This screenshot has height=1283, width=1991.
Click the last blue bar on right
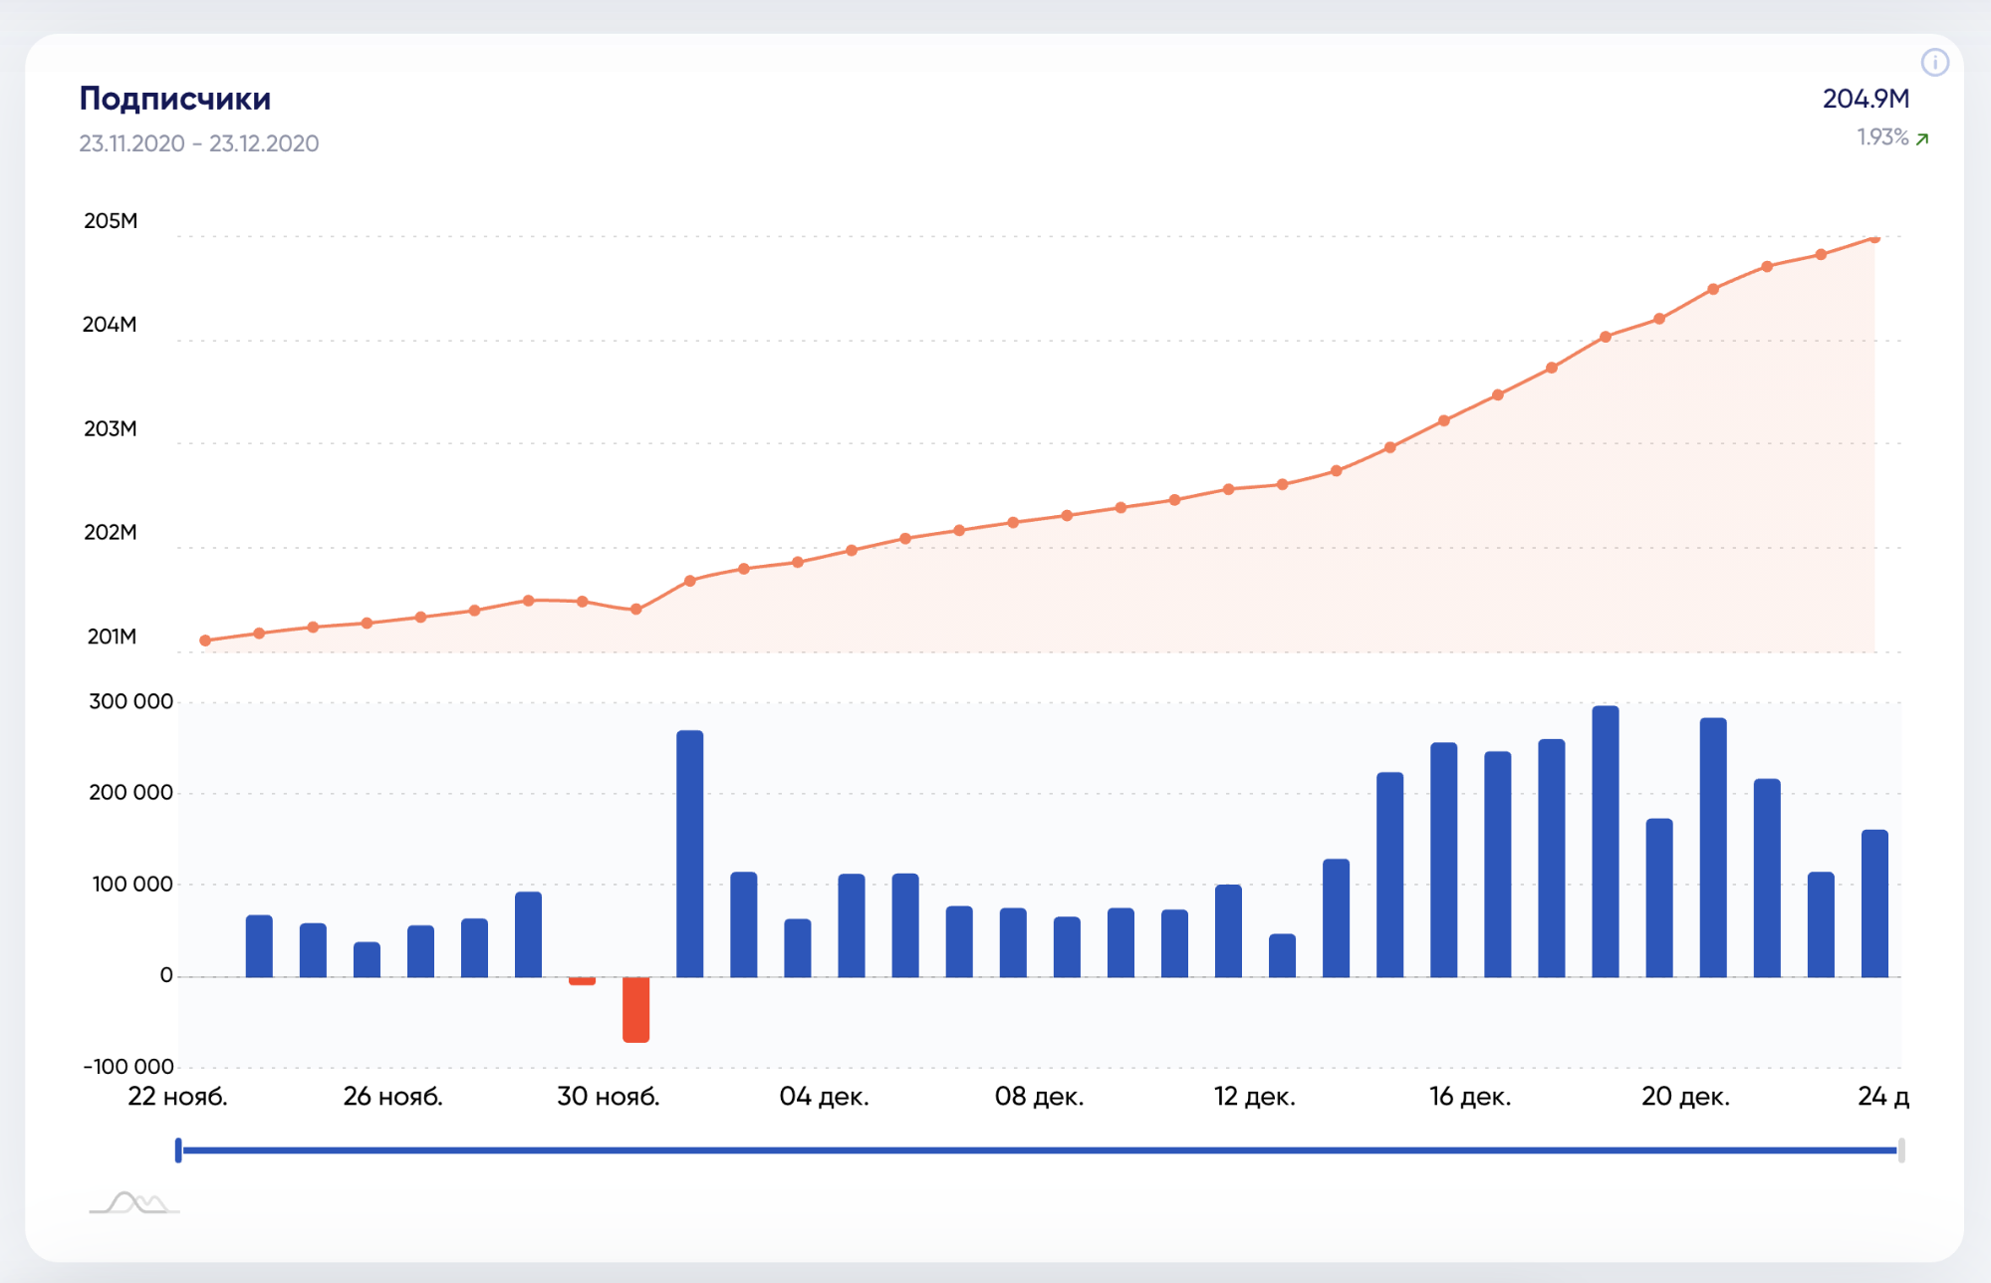click(1874, 903)
